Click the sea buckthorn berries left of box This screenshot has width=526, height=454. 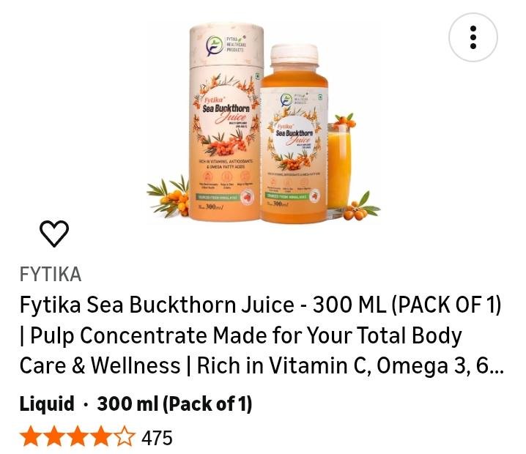pos(169,197)
